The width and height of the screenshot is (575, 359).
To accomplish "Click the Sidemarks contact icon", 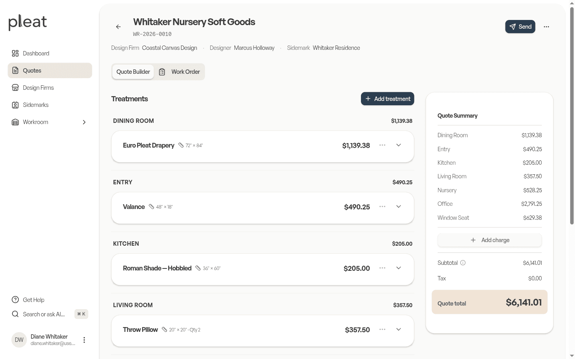I will coord(15,105).
